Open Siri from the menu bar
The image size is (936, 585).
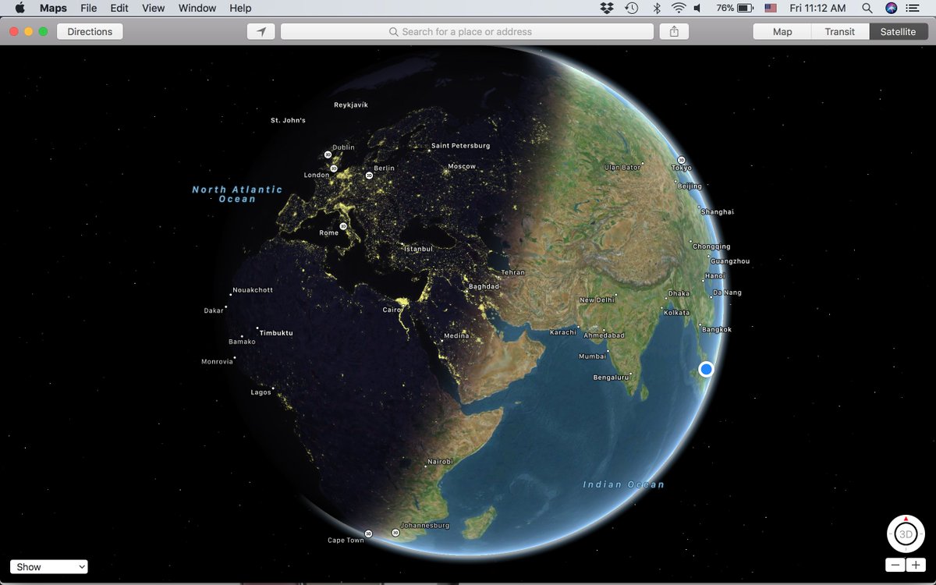(x=889, y=8)
